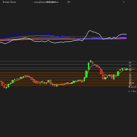This screenshot has height=137, width=137.
Task: Click the "19" price axis label
Action: (130, 71)
